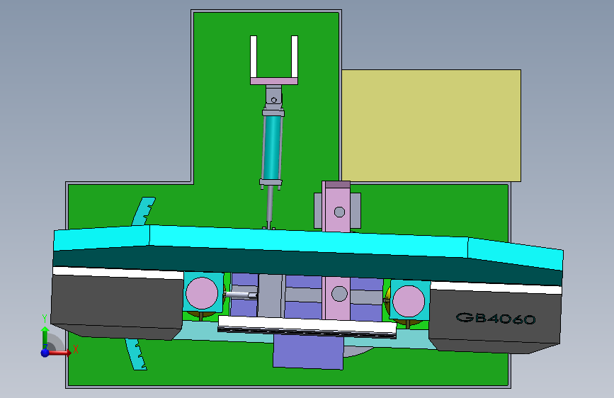Image resolution: width=614 pixels, height=398 pixels.
Task: Select the dark teal band of beam
Action: (308, 266)
